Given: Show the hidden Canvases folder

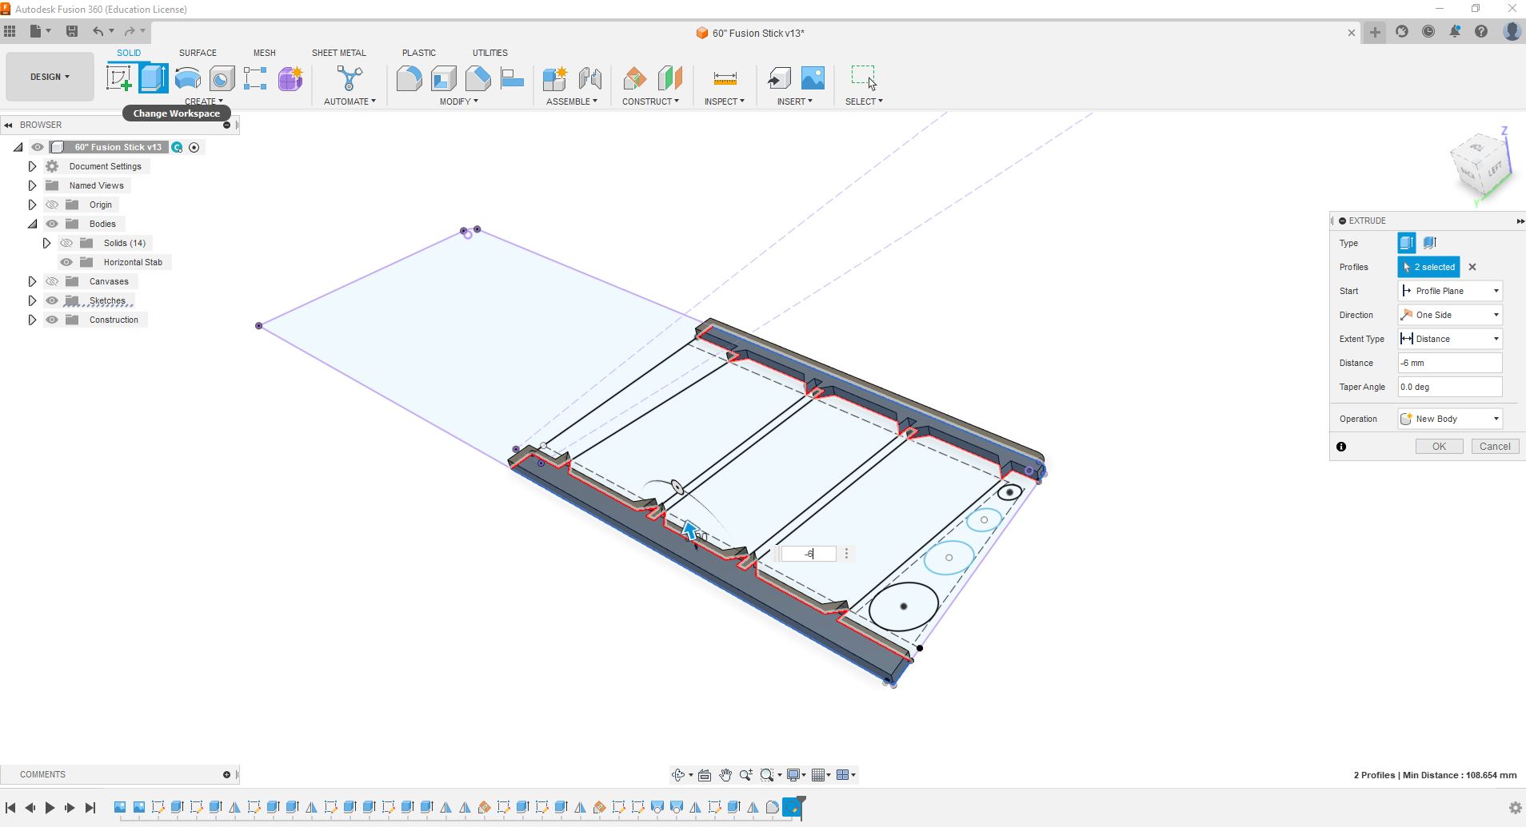Looking at the screenshot, I should pyautogui.click(x=52, y=281).
